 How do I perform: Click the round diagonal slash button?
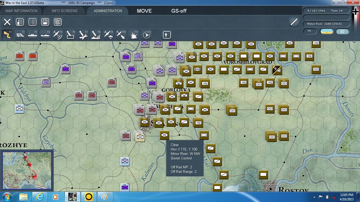pos(294,22)
